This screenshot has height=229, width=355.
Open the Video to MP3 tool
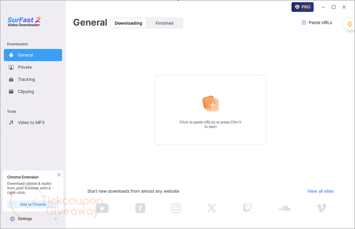(33, 123)
